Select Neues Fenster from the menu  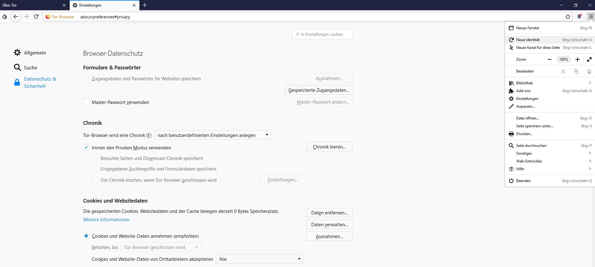tap(550, 28)
